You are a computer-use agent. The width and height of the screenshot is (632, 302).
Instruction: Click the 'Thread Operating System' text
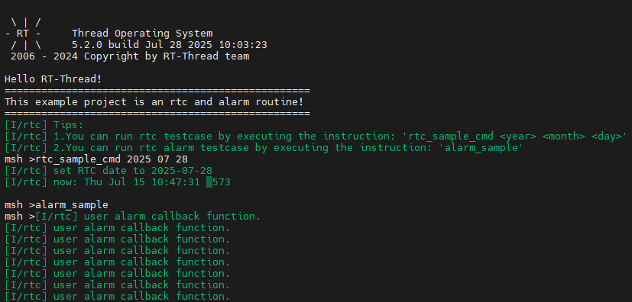(142, 34)
